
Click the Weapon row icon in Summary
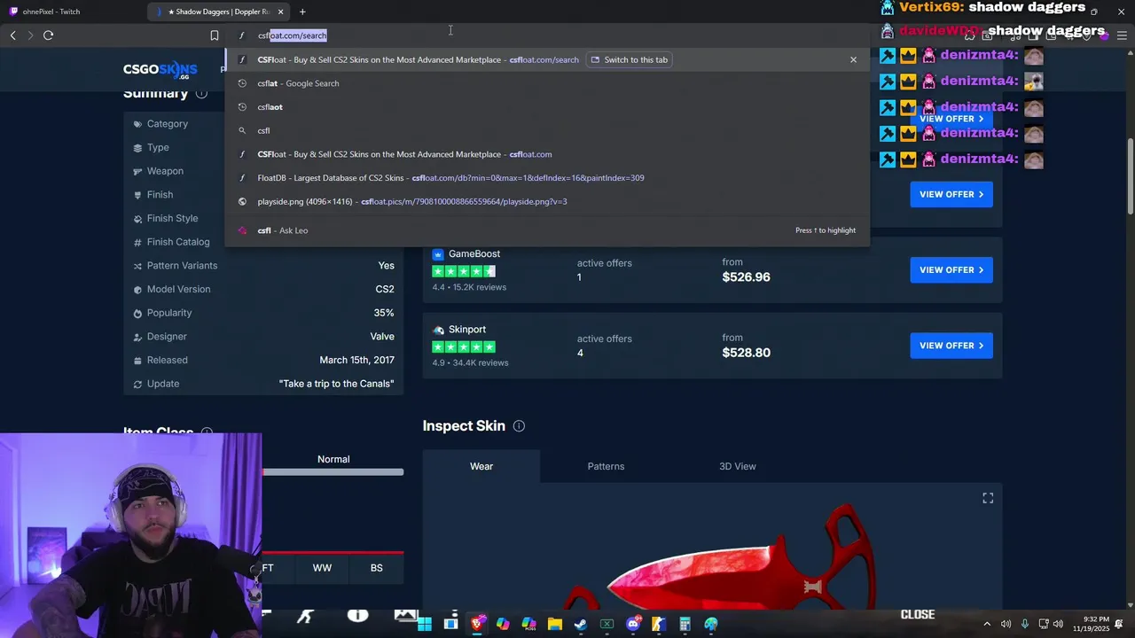click(137, 171)
